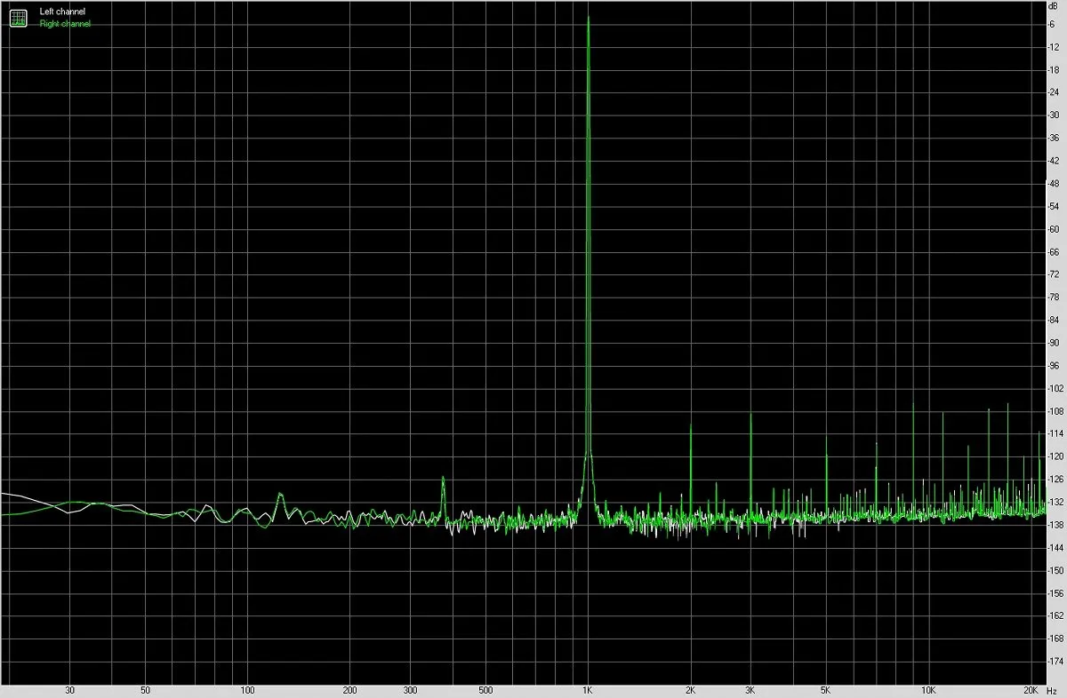Click the 100 Hz frequency label
The height and width of the screenshot is (698, 1067).
point(247,690)
